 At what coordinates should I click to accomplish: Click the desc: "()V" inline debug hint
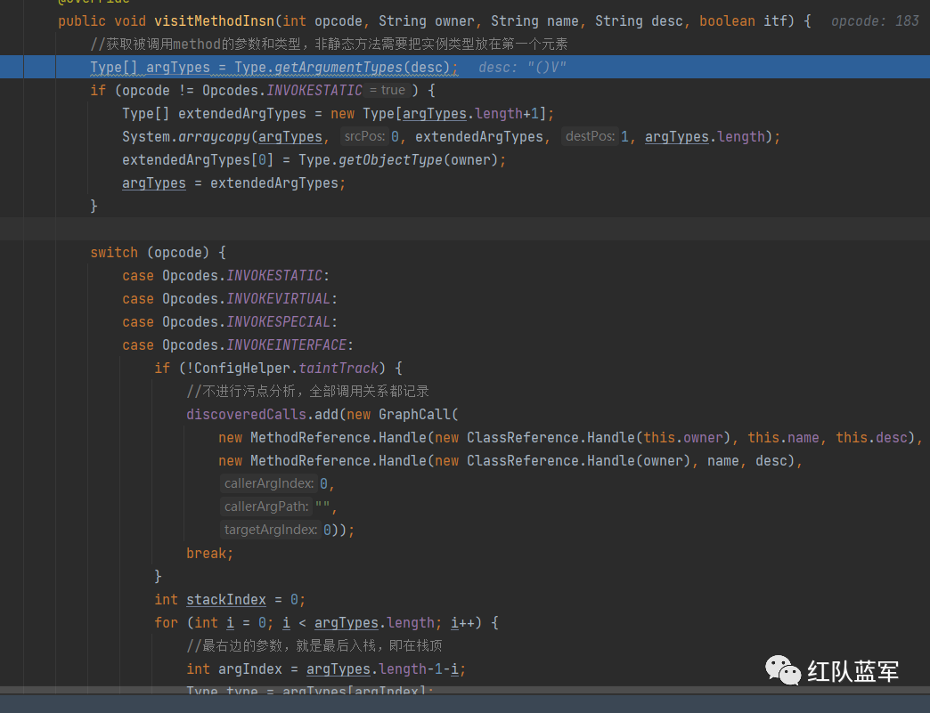[x=522, y=67]
